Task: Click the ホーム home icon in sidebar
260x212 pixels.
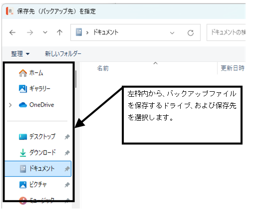Action: [23, 73]
